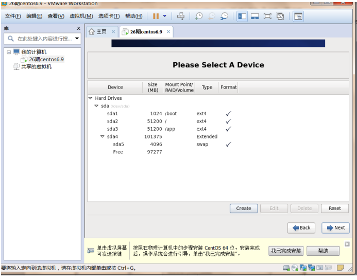Click the second network adapter status icon
Image resolution: width=357 pixels, height=280 pixels.
[311, 268]
